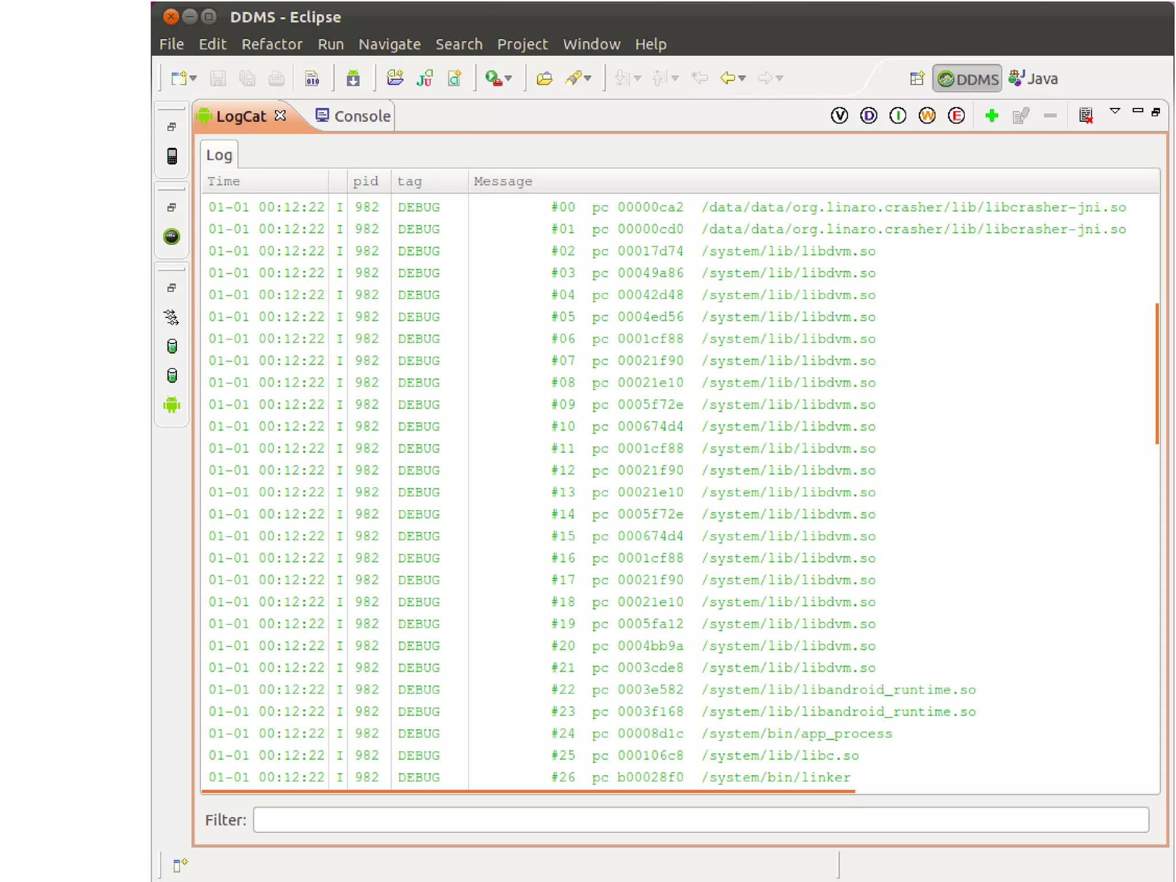
Task: Click Open Type folder icon
Action: [x=544, y=78]
